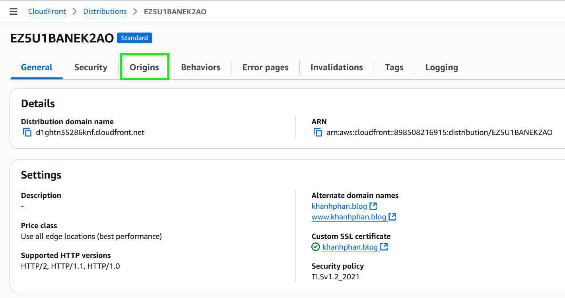This screenshot has width=565, height=298.
Task: Click the green certificate status checkmark
Action: coord(316,247)
